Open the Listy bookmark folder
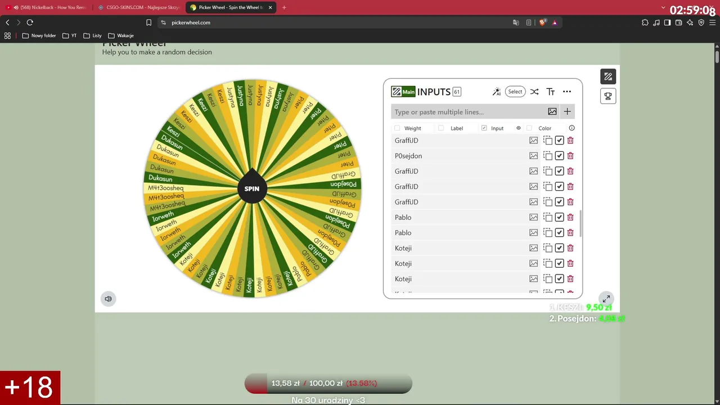The width and height of the screenshot is (720, 405). coord(93,35)
